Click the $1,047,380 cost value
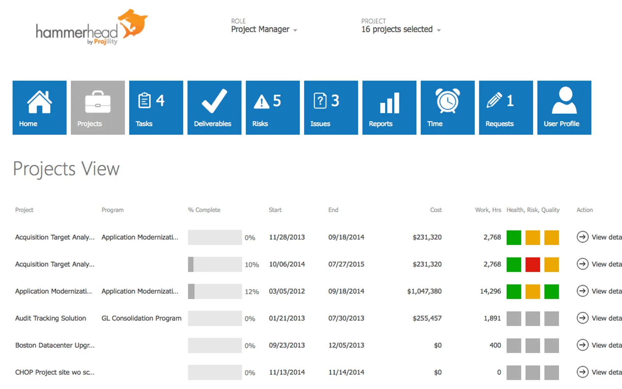The image size is (622, 389). pos(424,291)
